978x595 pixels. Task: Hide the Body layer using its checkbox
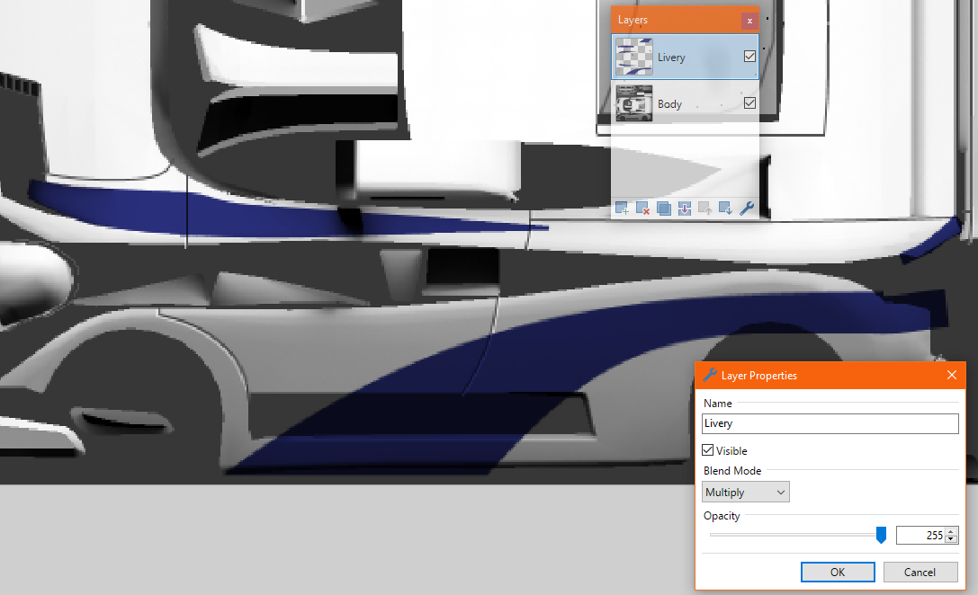point(749,103)
